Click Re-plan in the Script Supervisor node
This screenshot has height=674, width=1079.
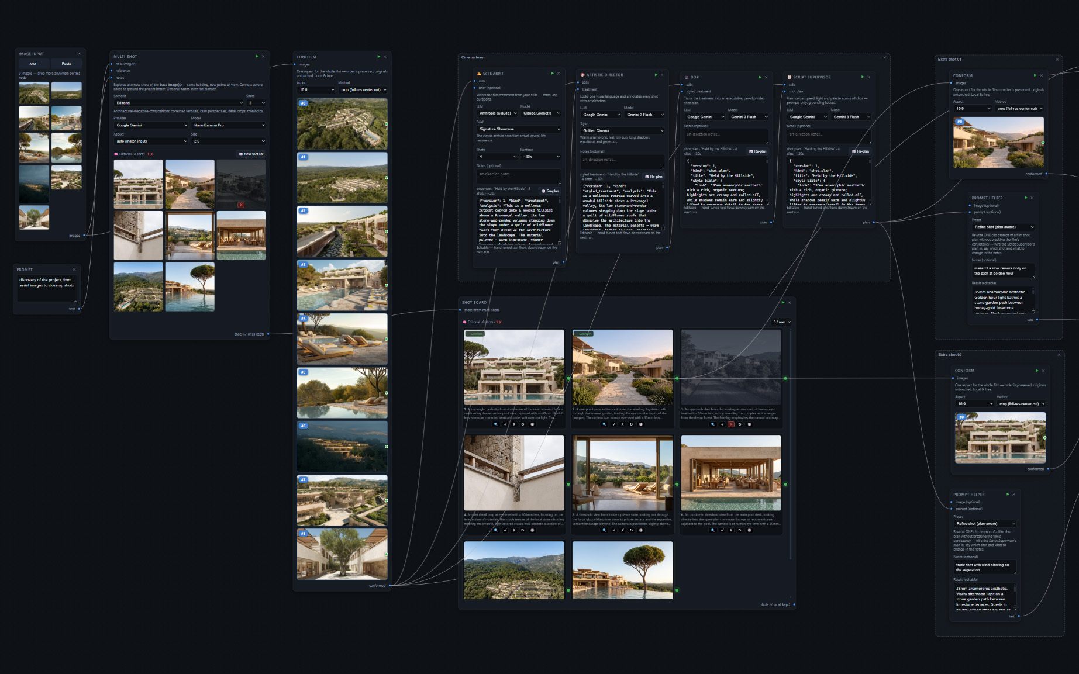pyautogui.click(x=860, y=151)
